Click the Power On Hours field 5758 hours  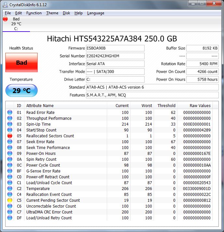[203, 79]
